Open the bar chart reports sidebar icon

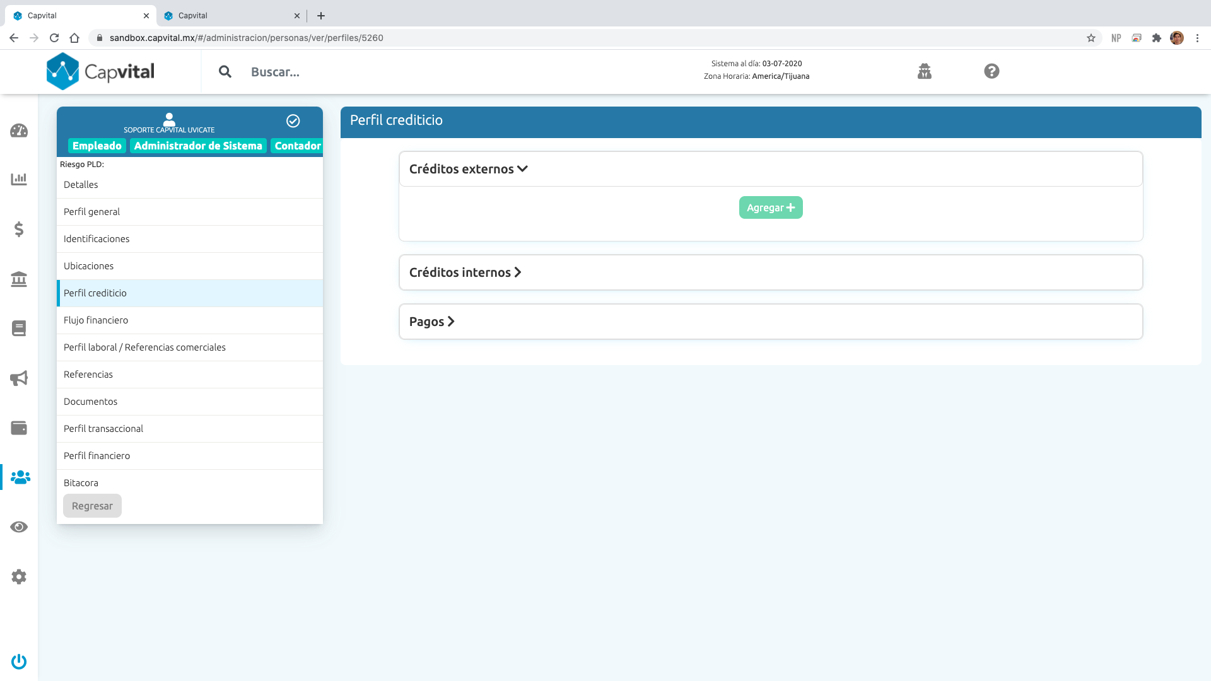click(19, 179)
